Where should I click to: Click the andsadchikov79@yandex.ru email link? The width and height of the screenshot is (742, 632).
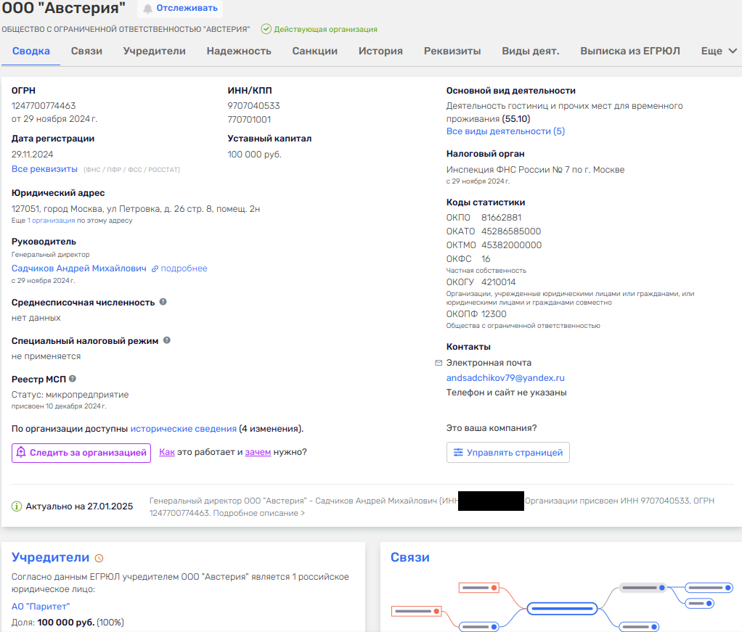click(x=505, y=378)
